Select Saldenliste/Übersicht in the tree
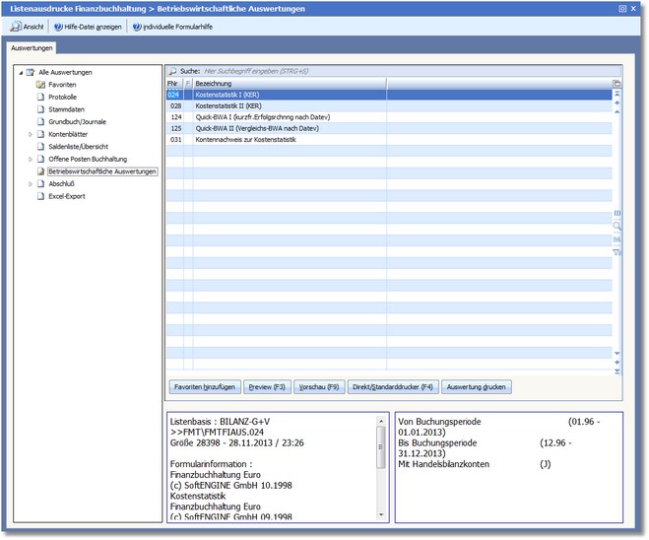Screen dimensions: 649x540 coord(78,147)
